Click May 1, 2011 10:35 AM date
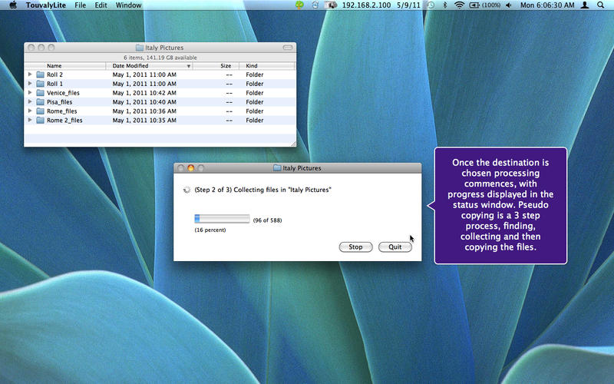Image resolution: width=614 pixels, height=384 pixels. pos(144,121)
